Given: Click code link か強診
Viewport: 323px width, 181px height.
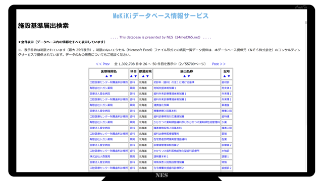Looking at the screenshot, I should pyautogui.click(x=226, y=151).
